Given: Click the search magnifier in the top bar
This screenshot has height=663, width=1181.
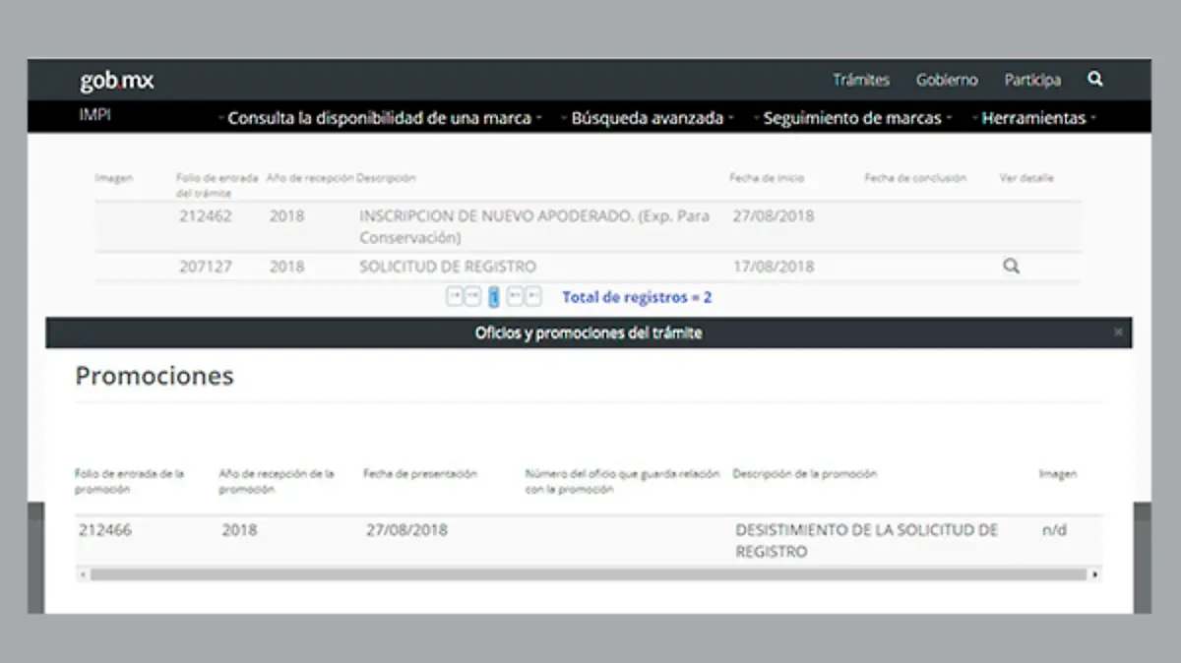Looking at the screenshot, I should tap(1094, 80).
